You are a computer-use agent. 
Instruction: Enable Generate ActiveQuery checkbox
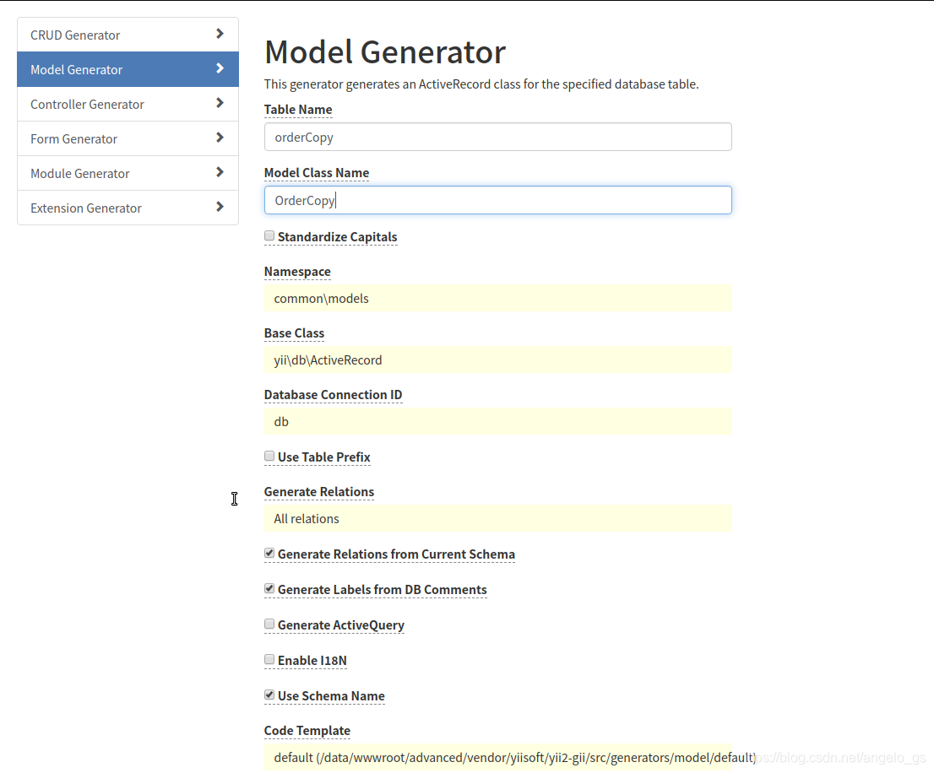(269, 624)
